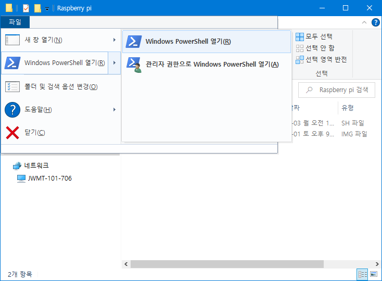The width and height of the screenshot is (382, 281).
Task: Click the new folder quick access icon
Action: [x=37, y=8]
